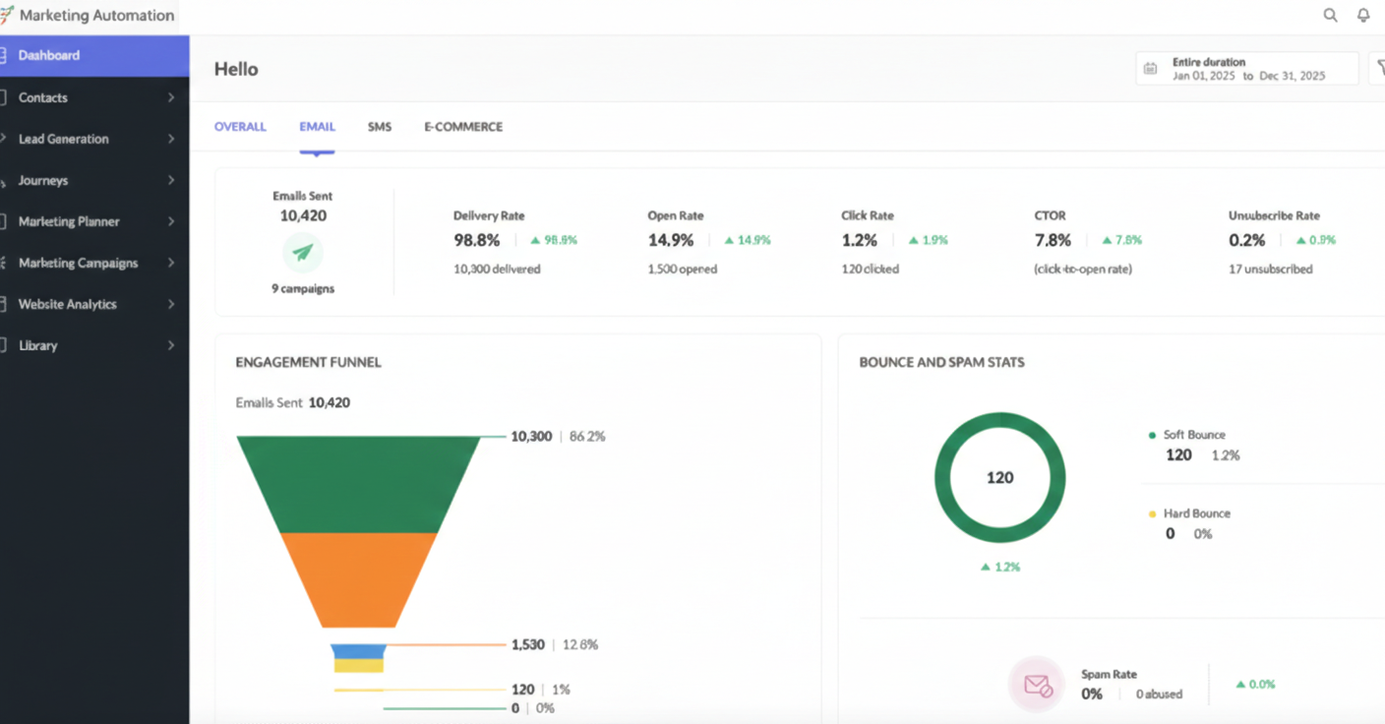Open the search with the magnifier icon
The width and height of the screenshot is (1385, 724).
tap(1330, 15)
